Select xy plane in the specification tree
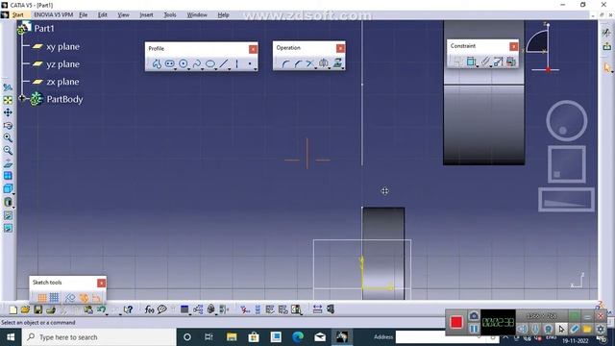This screenshot has width=615, height=346. pos(62,47)
